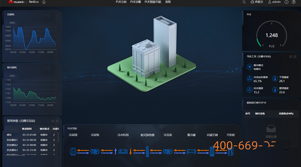Select the 建议 03-23 01:00 row
Screen dimensions: 301x167
coord(31,135)
